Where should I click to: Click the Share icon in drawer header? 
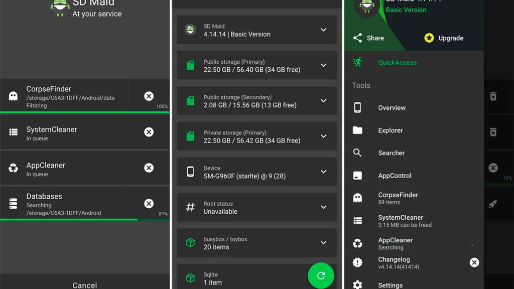(357, 38)
